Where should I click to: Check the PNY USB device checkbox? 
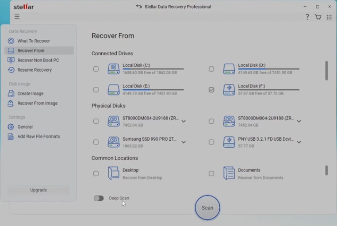click(x=211, y=142)
